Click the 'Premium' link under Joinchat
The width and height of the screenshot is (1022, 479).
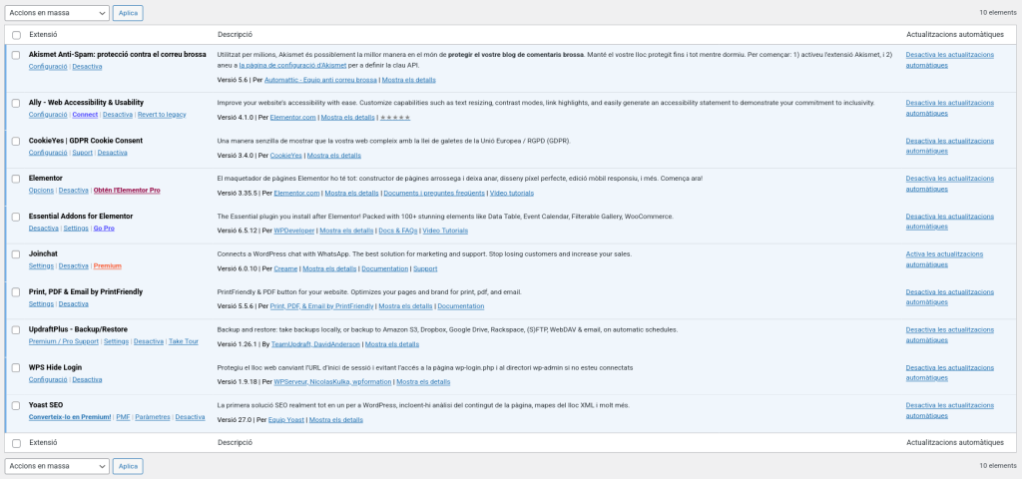coord(107,265)
